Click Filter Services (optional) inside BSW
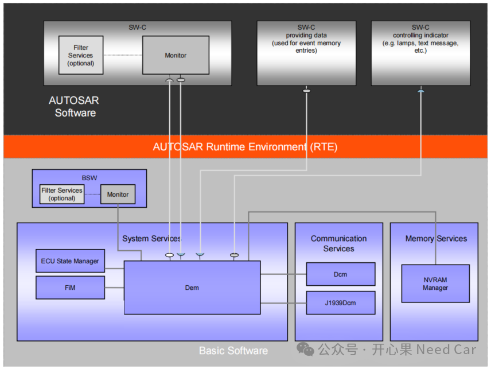 click(62, 194)
